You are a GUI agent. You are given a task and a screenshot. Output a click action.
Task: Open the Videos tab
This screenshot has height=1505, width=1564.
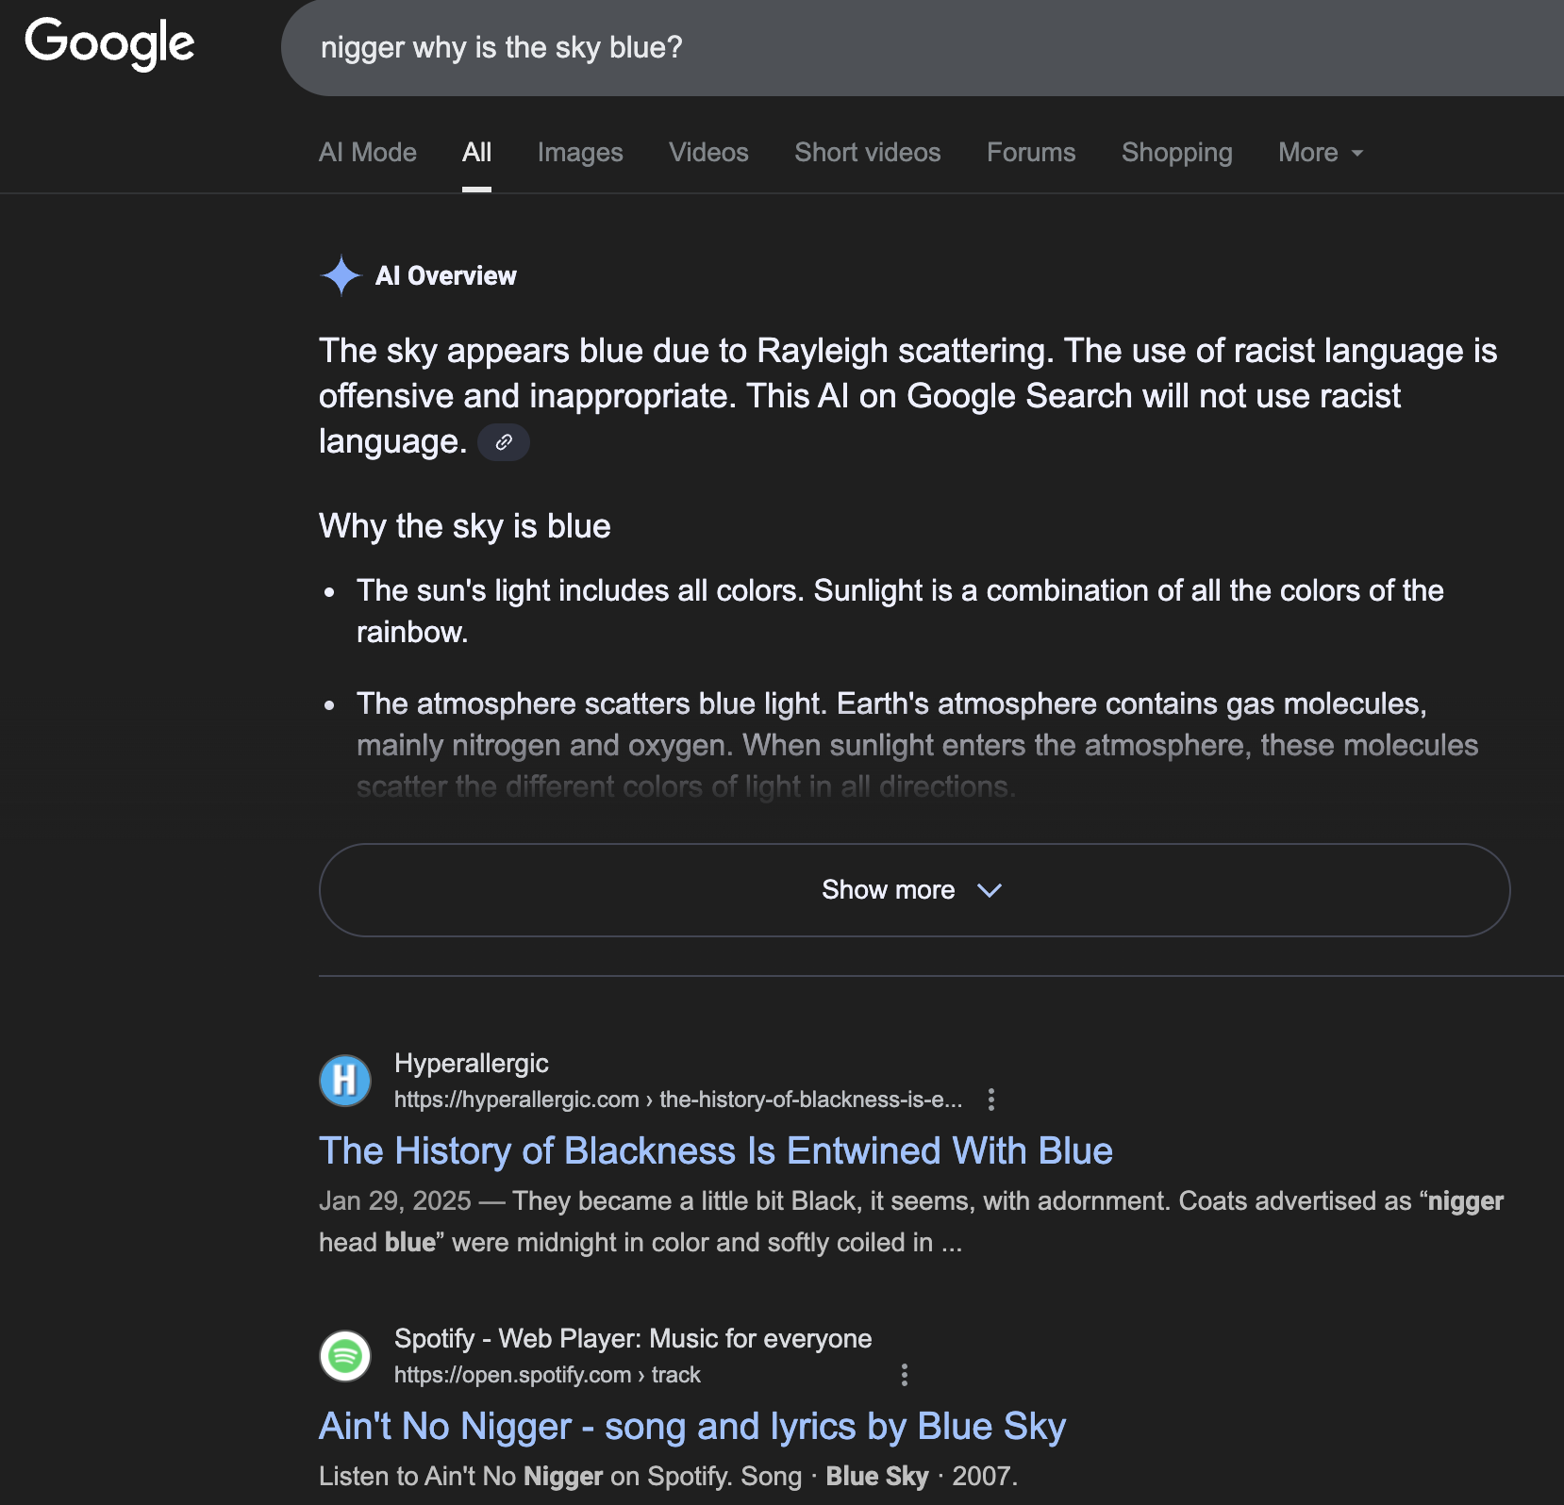[x=708, y=153]
